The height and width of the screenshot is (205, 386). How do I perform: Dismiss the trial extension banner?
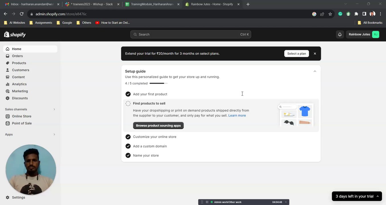(315, 54)
